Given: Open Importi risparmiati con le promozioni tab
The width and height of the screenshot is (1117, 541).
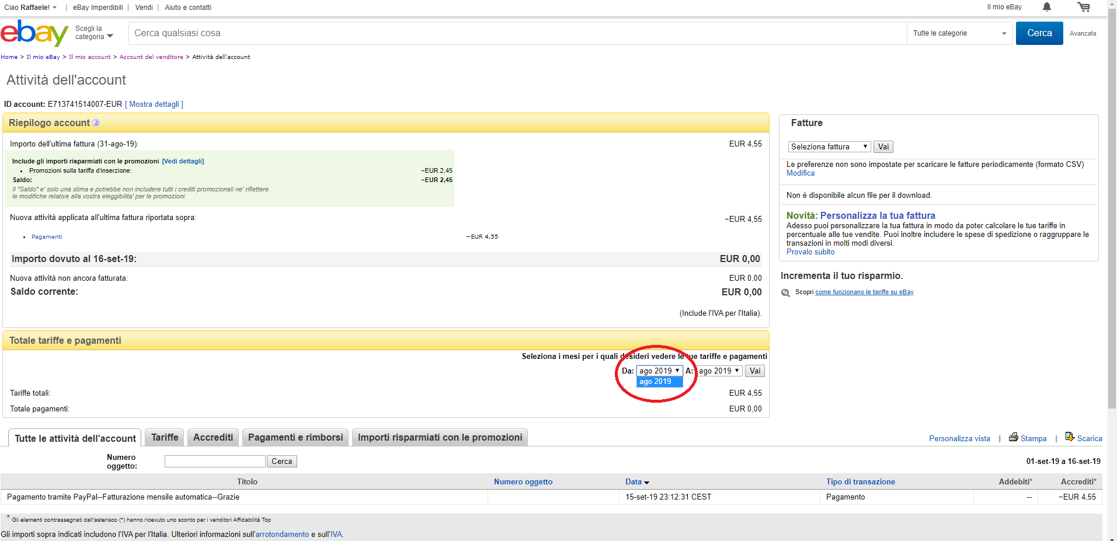Looking at the screenshot, I should tap(440, 437).
